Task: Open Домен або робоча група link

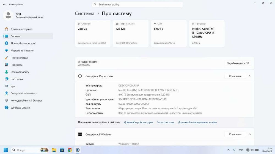Action: pos(138,122)
